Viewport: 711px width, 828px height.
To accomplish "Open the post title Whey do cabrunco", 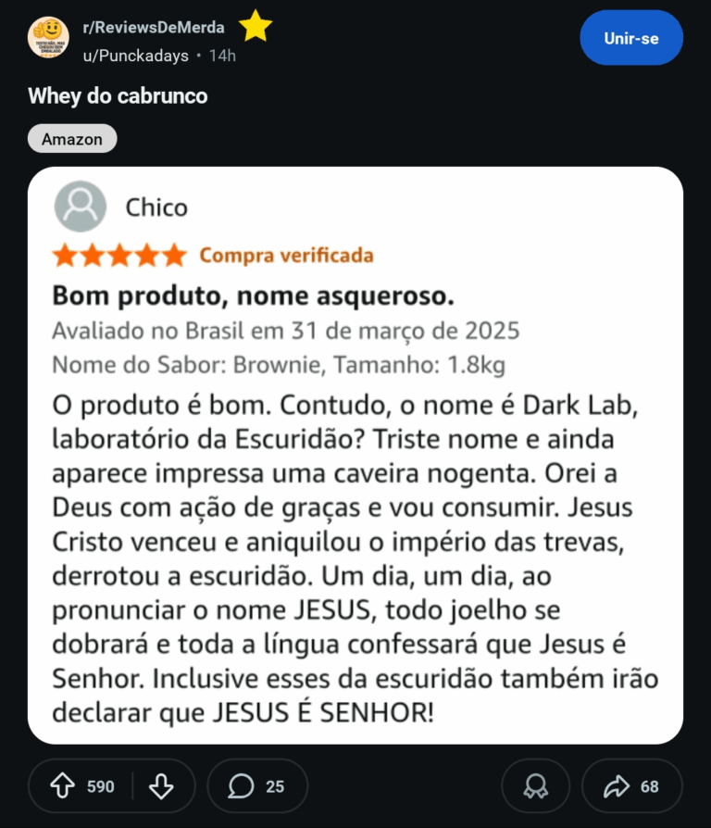I will tap(118, 95).
